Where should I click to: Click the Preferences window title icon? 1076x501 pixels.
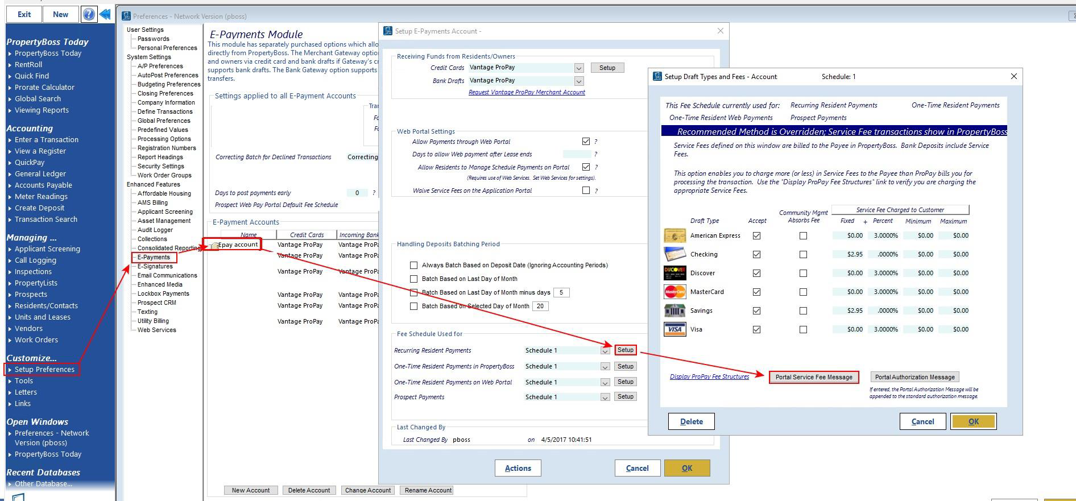coord(126,16)
